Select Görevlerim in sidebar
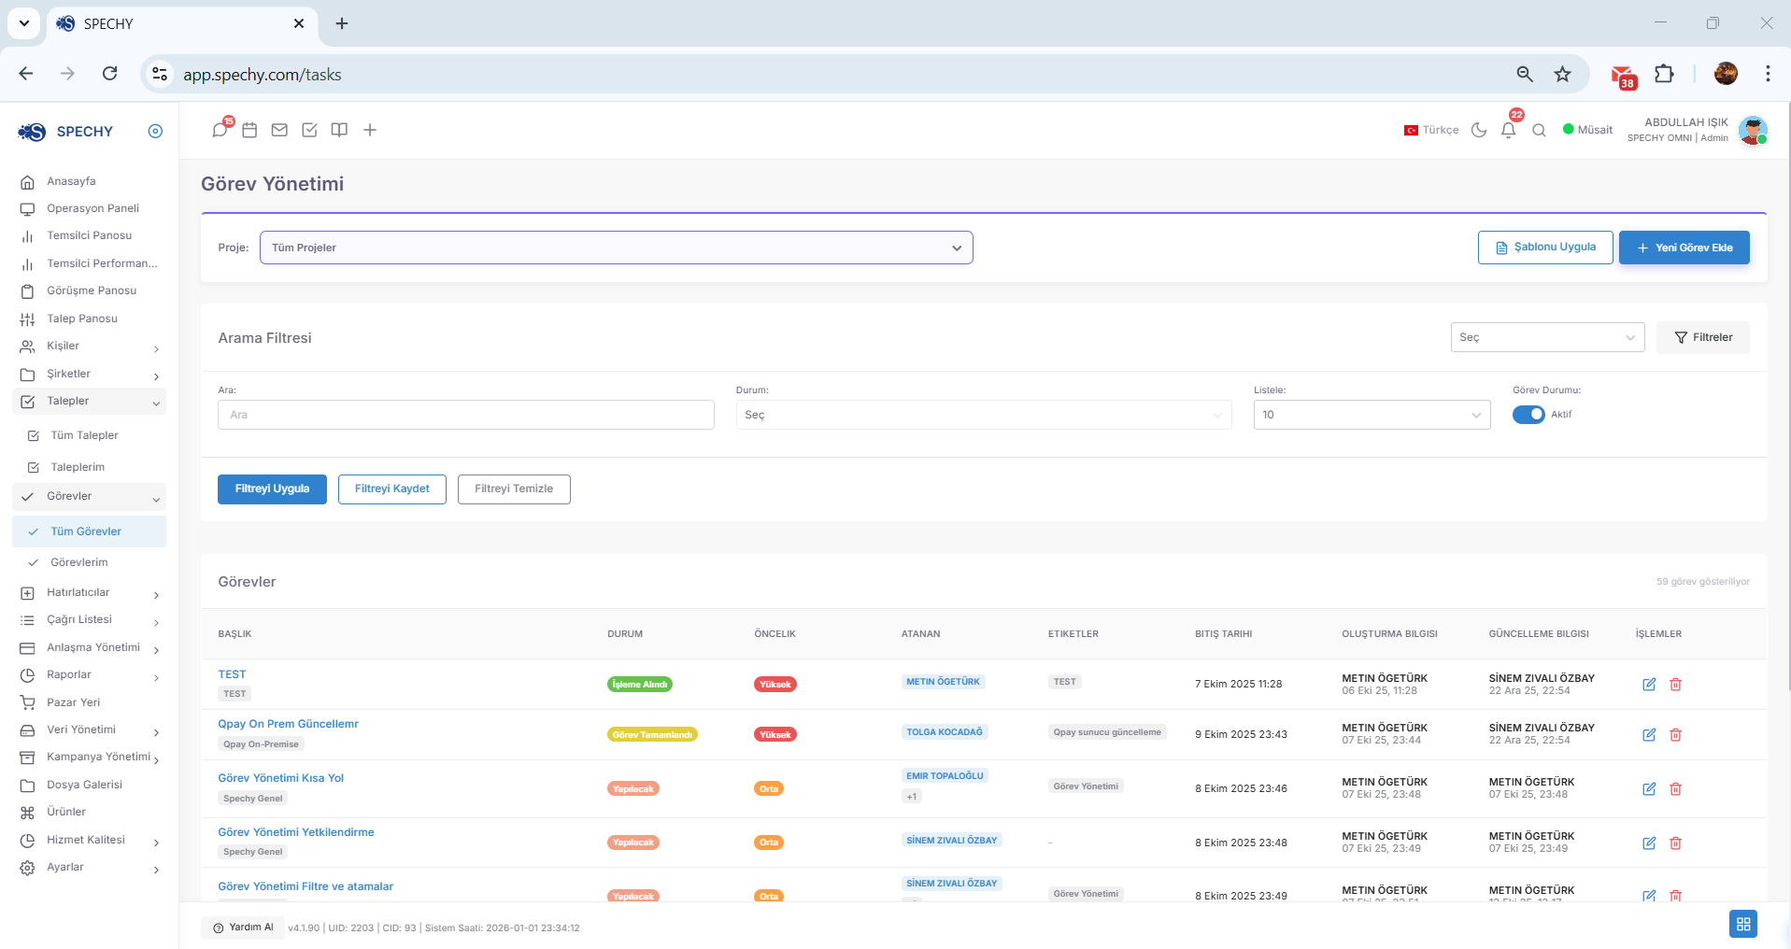The height and width of the screenshot is (949, 1791). pos(79,562)
